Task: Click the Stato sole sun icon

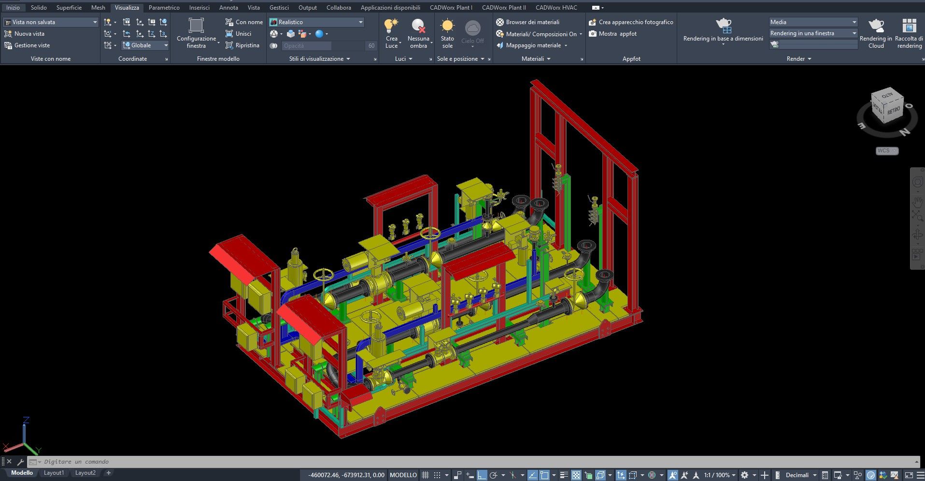Action: [447, 26]
